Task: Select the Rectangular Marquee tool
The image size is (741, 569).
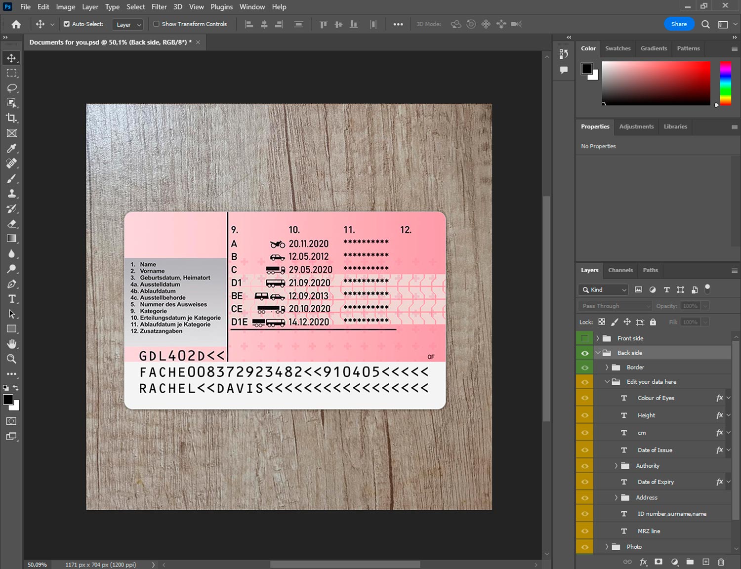Action: [x=11, y=73]
